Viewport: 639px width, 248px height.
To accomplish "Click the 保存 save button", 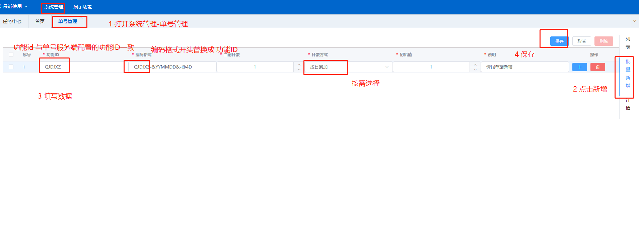I will [x=559, y=41].
